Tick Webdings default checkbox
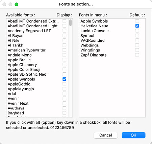Image resolution: width=152 pixels, height=144 pixels. tap(137, 45)
